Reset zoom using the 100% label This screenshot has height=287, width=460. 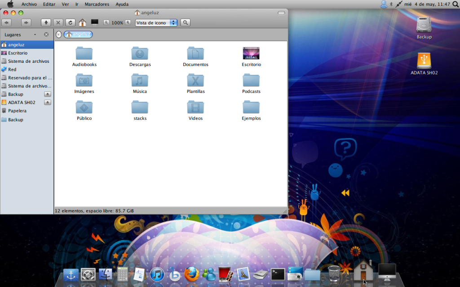(x=117, y=23)
